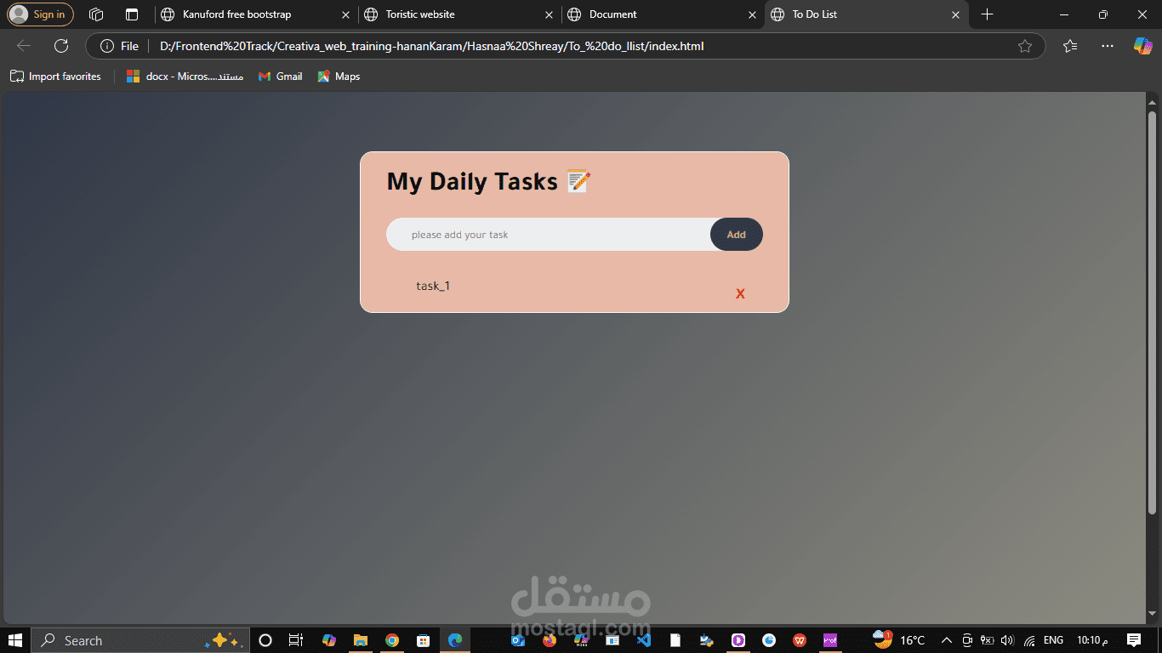Image resolution: width=1162 pixels, height=653 pixels.
Task: Open the Windows Start menu
Action: point(15,640)
